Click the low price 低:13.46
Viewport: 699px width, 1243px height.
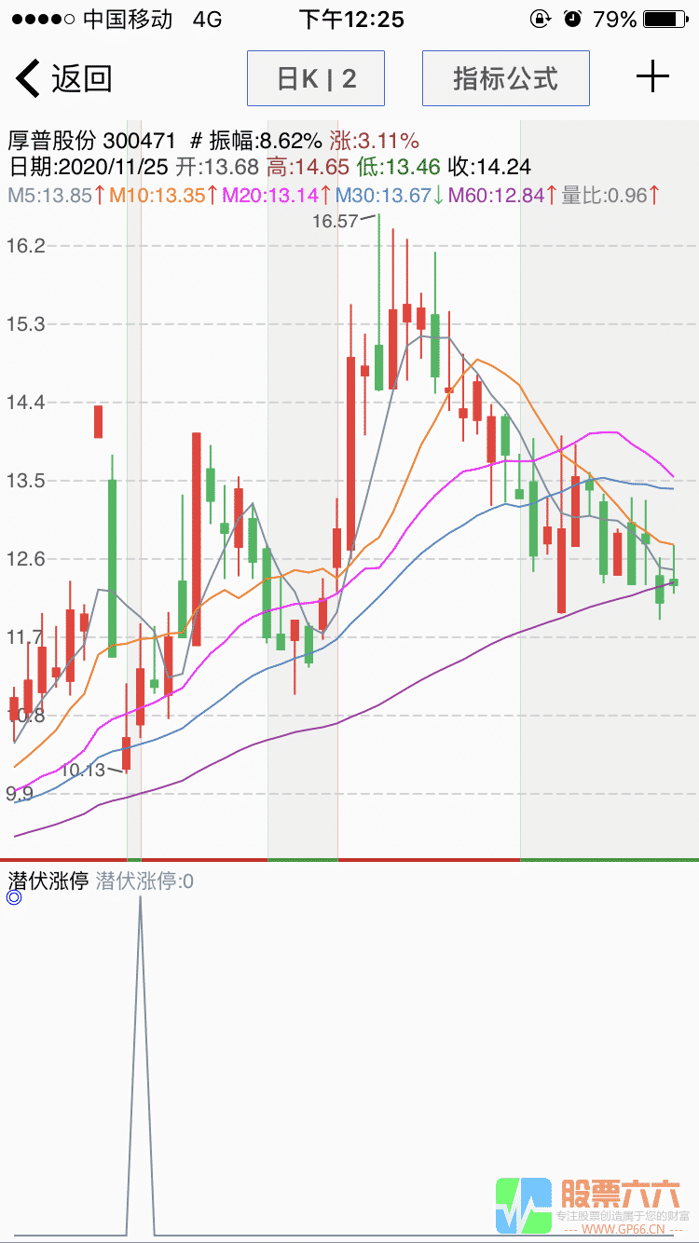pos(398,167)
